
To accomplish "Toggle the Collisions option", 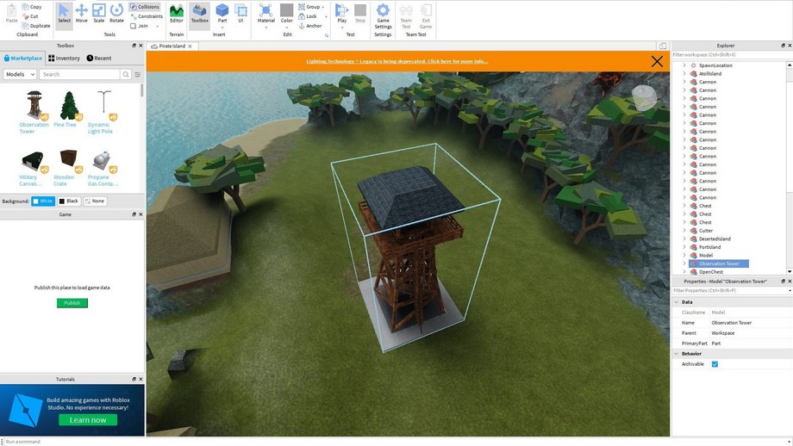I will coord(144,7).
